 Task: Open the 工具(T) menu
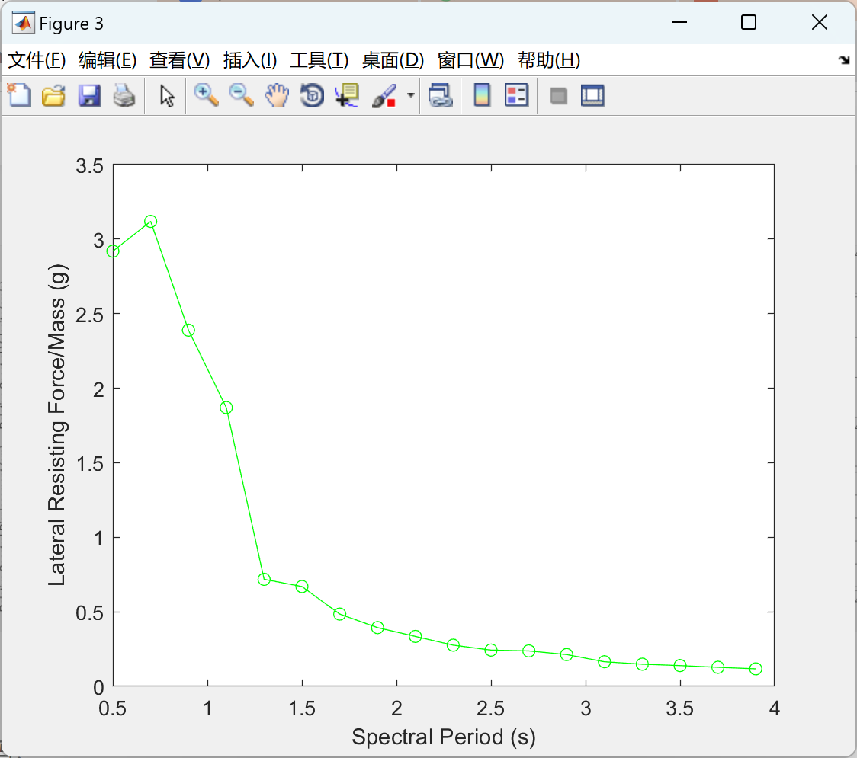tap(319, 60)
